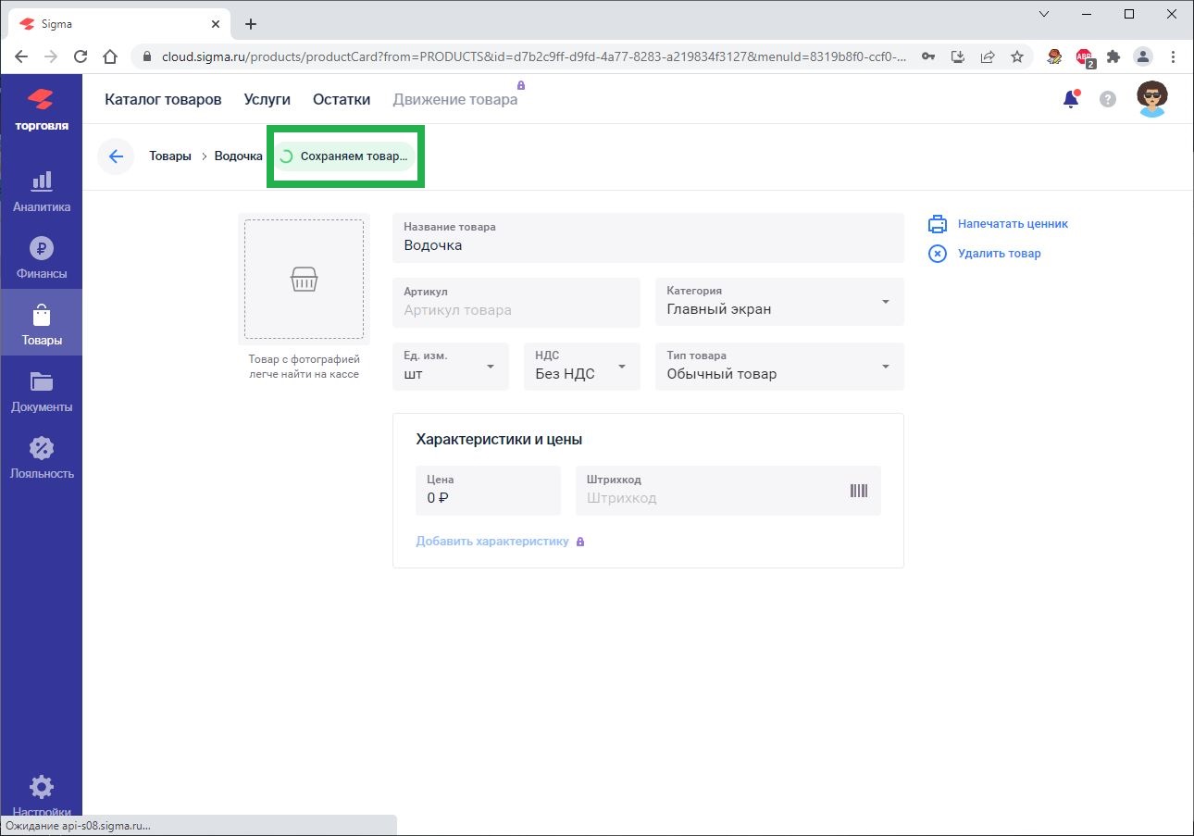1194x836 pixels.
Task: Switch to Остатки tab
Action: pos(341,99)
